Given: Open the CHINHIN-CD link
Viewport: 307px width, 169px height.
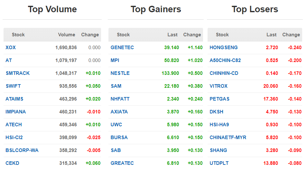Looking at the screenshot, I should coord(224,73).
